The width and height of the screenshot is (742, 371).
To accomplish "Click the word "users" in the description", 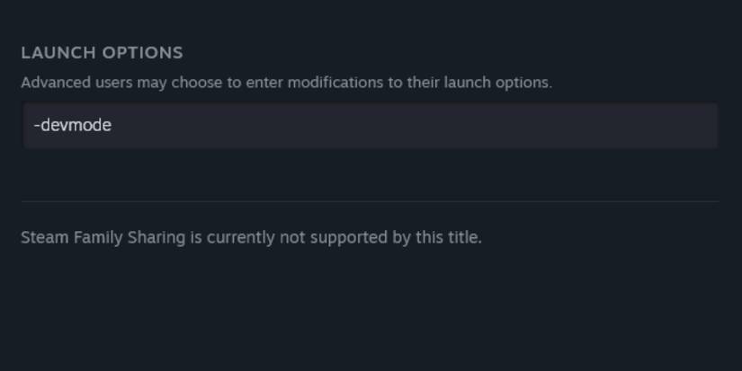I will point(110,83).
